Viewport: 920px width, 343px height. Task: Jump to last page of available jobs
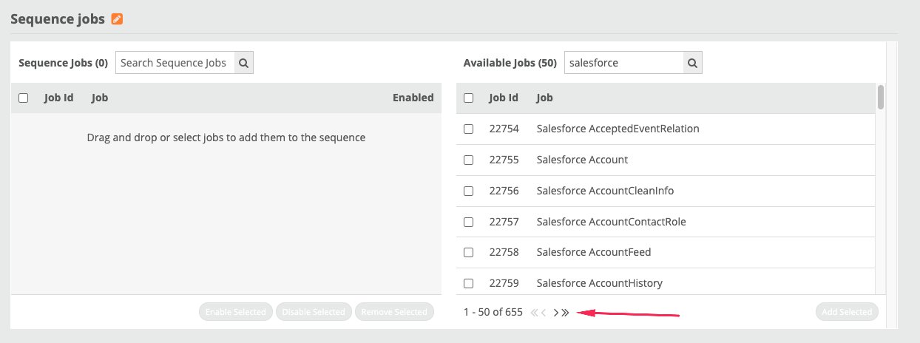coord(565,313)
